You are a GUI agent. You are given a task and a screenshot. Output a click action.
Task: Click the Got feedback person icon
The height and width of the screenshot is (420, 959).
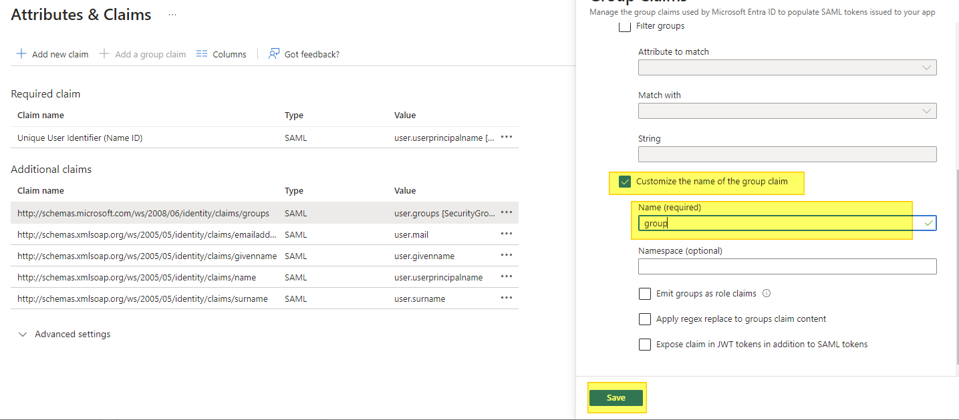pyautogui.click(x=273, y=54)
